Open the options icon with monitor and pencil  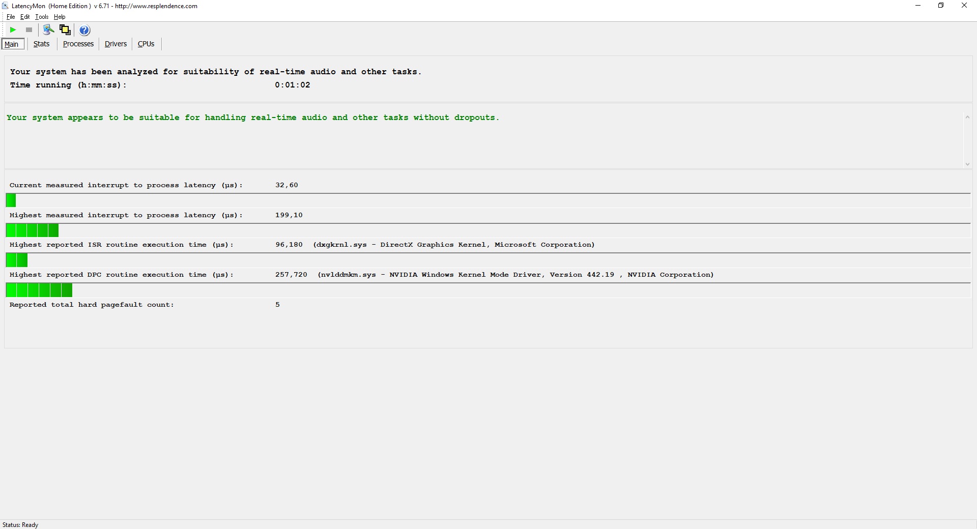click(x=48, y=30)
